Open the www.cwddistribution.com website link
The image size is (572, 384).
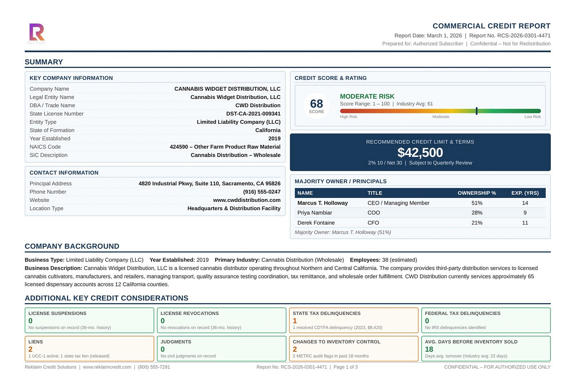(247, 200)
